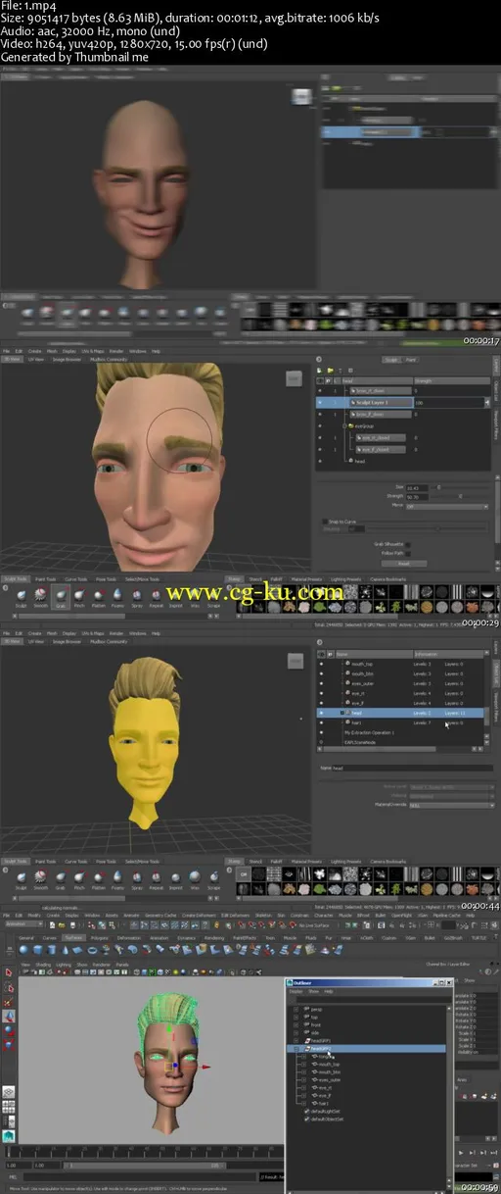
Task: Open the Image Browser tab in 00:00:29 frame
Action: [67, 359]
